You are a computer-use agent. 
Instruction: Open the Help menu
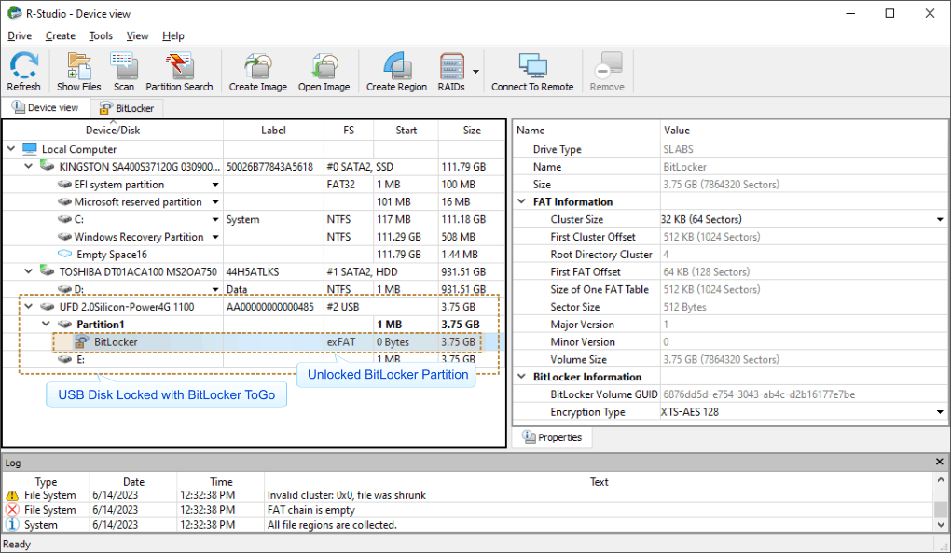click(x=172, y=35)
